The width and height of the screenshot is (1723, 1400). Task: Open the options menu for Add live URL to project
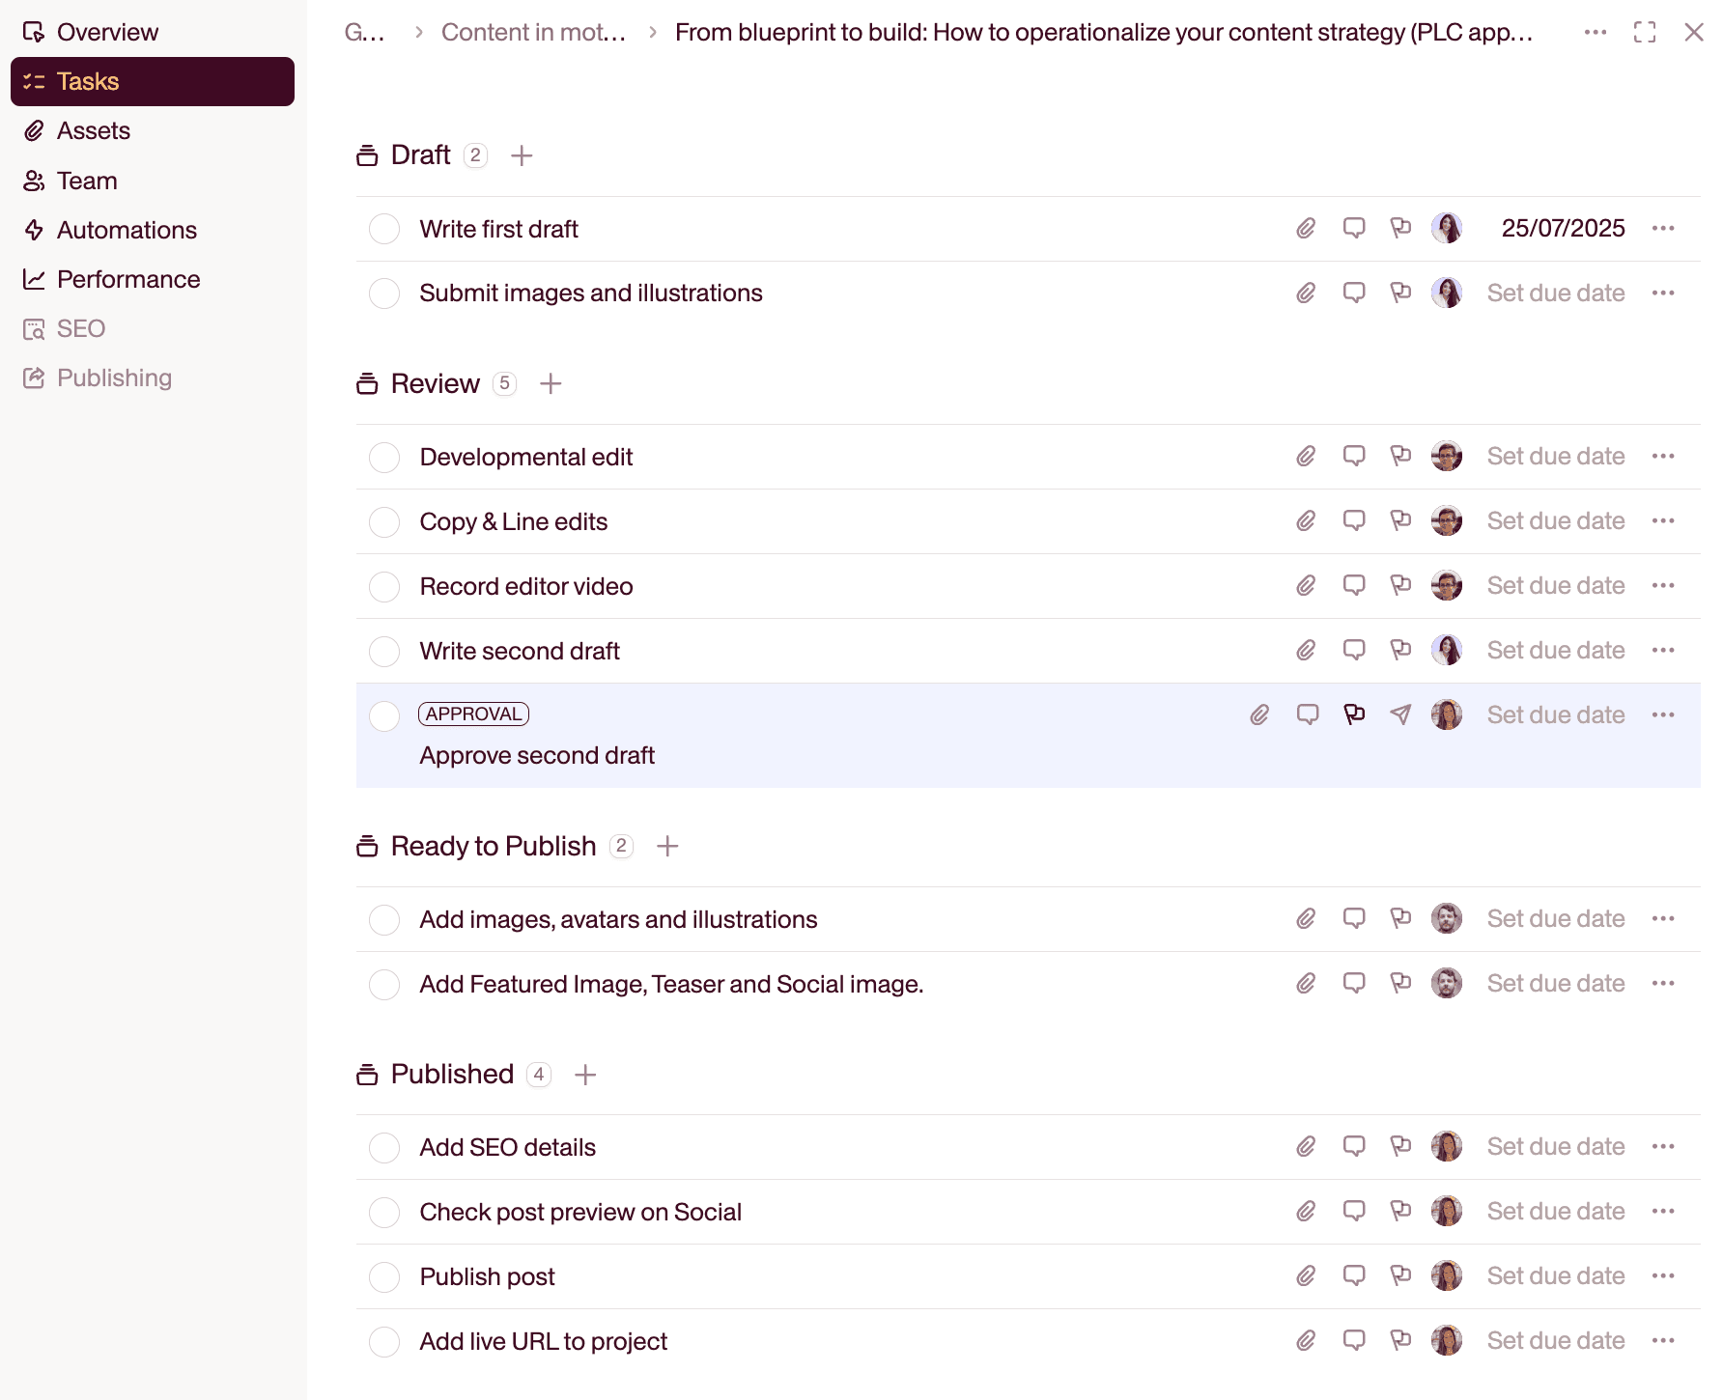[1664, 1340]
